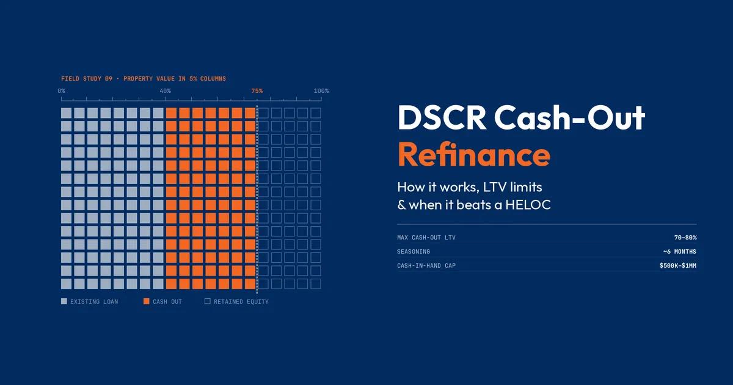Click the outlined Retained Equity legend swatch

click(x=208, y=301)
